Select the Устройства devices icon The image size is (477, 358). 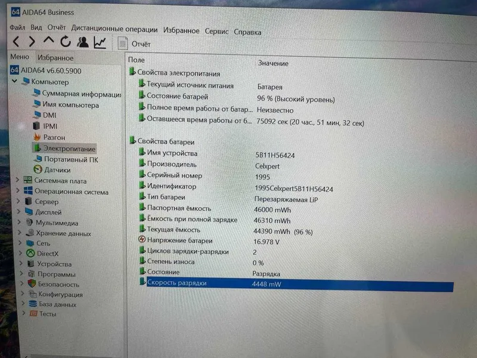point(31,263)
